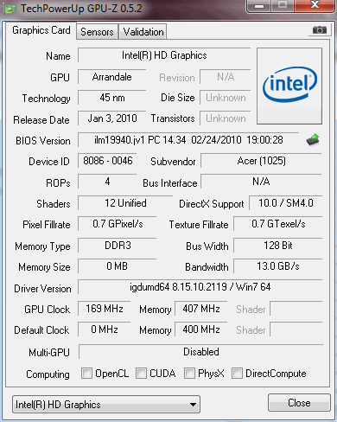Click the empty Shader field beside Default Clock
The height and width of the screenshot is (422, 337).
point(296,329)
